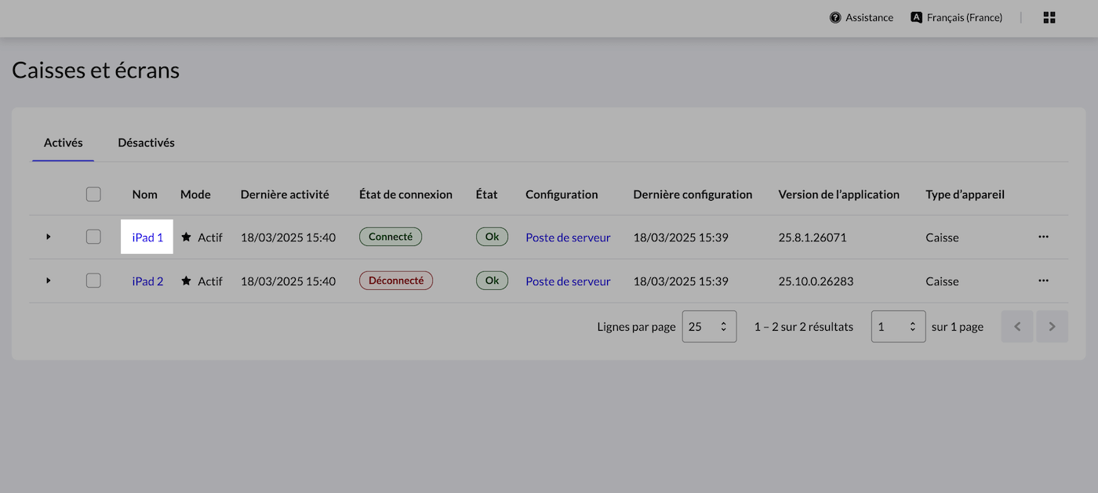Open the more options menu for iPad 1
The image size is (1098, 493).
pos(1043,237)
